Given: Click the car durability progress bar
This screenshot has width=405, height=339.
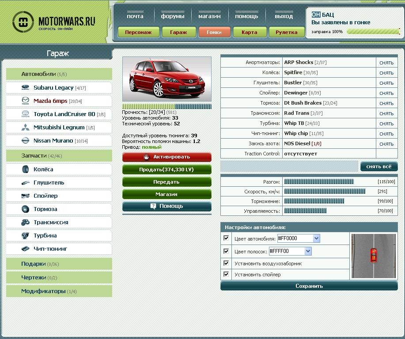Looking at the screenshot, I should click(x=167, y=106).
